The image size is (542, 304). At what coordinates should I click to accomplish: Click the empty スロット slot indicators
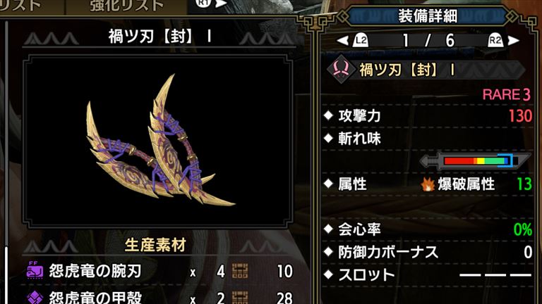(x=495, y=274)
